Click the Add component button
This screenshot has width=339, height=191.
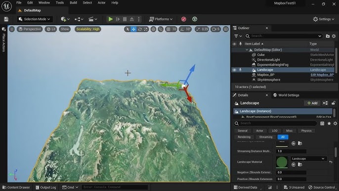(312, 103)
